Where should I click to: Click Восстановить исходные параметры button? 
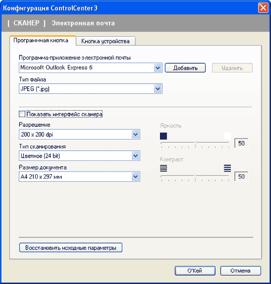pyautogui.click(x=71, y=248)
